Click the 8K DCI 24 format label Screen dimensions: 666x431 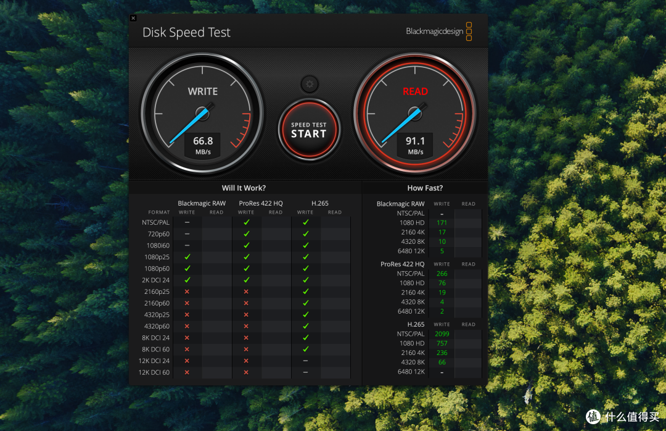click(155, 338)
